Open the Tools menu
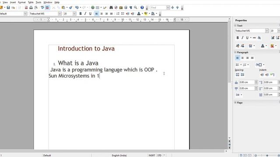This screenshot has height=157, width=280. [38, 2]
